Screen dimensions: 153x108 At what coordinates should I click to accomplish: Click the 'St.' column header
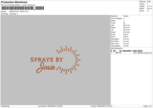click(120, 50)
